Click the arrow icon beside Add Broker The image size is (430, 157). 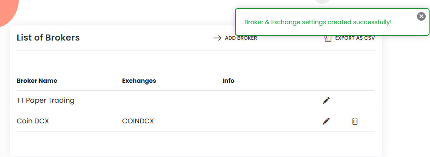point(218,38)
